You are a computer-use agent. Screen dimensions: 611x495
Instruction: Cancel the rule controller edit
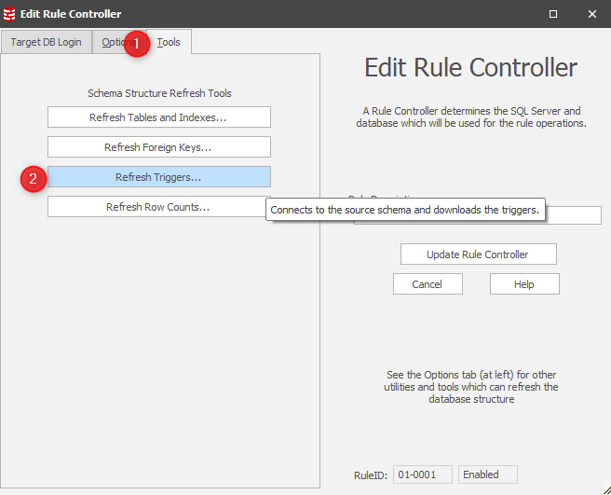[428, 284]
